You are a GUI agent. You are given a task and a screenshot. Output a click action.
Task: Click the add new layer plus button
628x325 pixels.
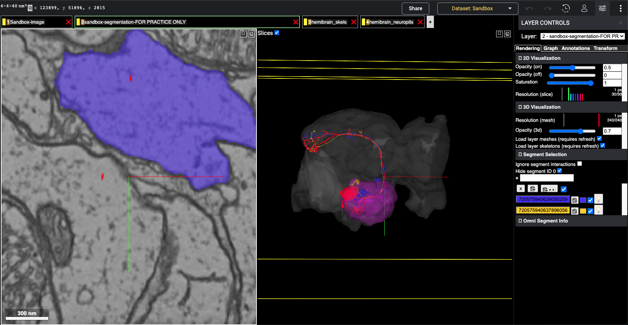[x=430, y=22]
